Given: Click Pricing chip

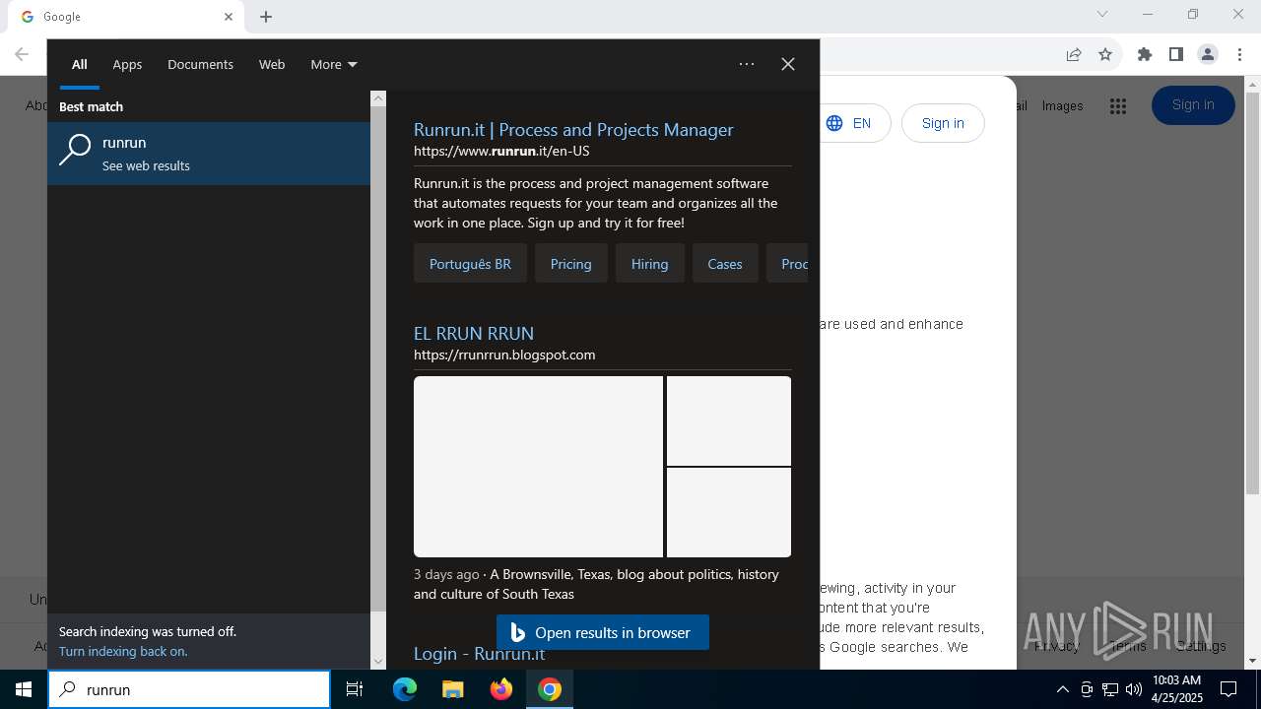Looking at the screenshot, I should [x=571, y=264].
